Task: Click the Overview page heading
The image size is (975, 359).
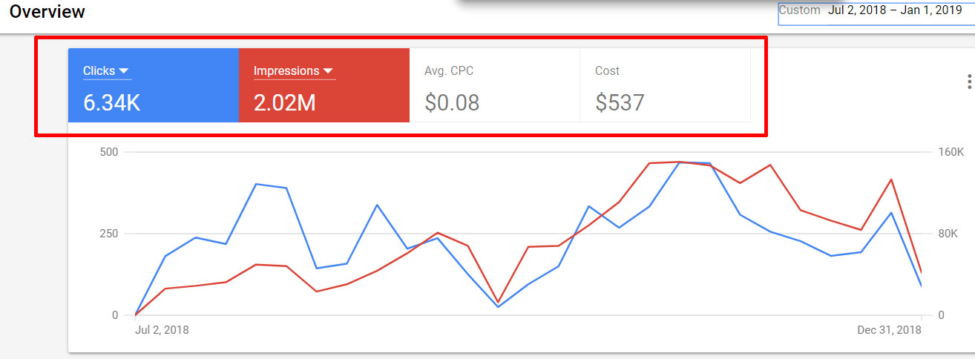Action: coord(47,12)
